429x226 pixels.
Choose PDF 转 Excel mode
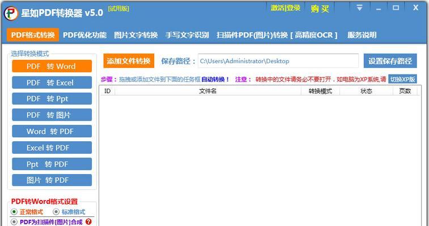[52, 82]
